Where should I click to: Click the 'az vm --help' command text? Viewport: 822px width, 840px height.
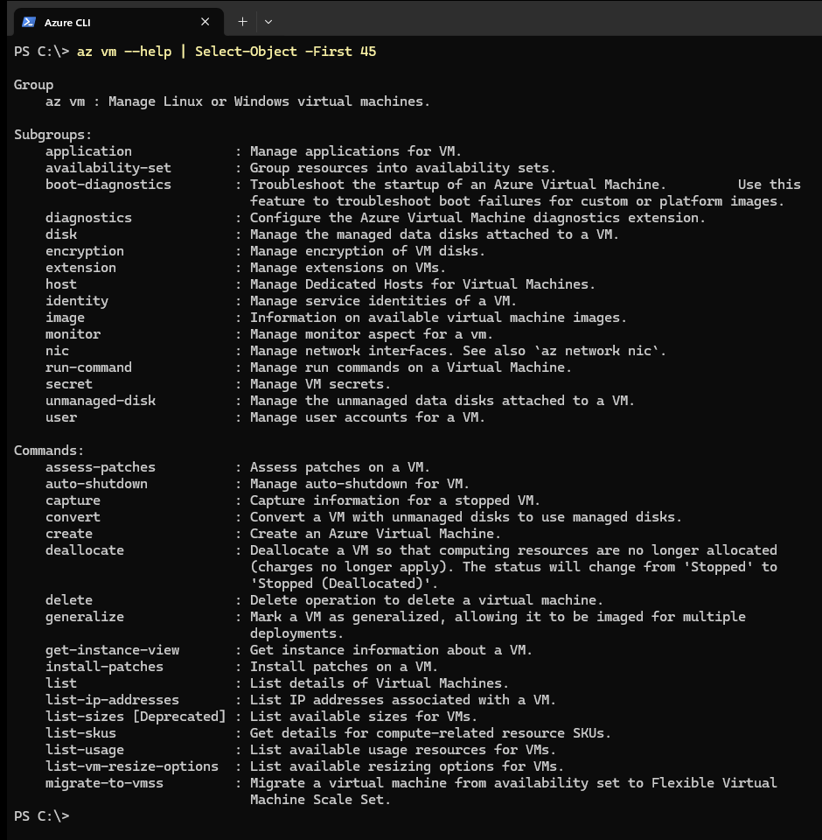tap(124, 52)
